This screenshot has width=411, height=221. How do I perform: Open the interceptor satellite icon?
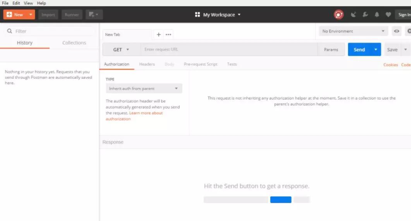(353, 15)
